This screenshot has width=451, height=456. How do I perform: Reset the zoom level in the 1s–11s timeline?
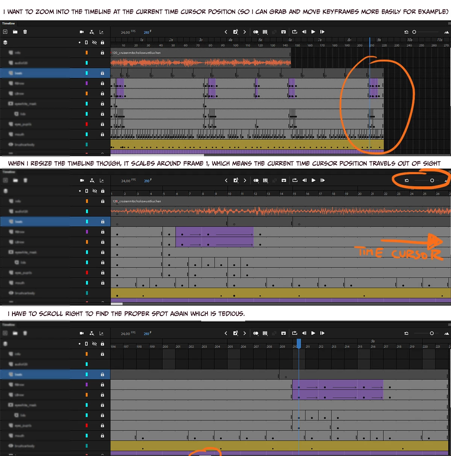click(406, 32)
